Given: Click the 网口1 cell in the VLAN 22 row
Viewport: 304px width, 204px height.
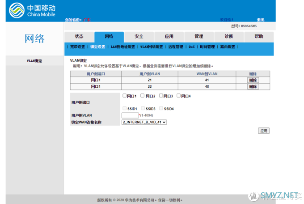Looking at the screenshot, I should tap(96, 87).
